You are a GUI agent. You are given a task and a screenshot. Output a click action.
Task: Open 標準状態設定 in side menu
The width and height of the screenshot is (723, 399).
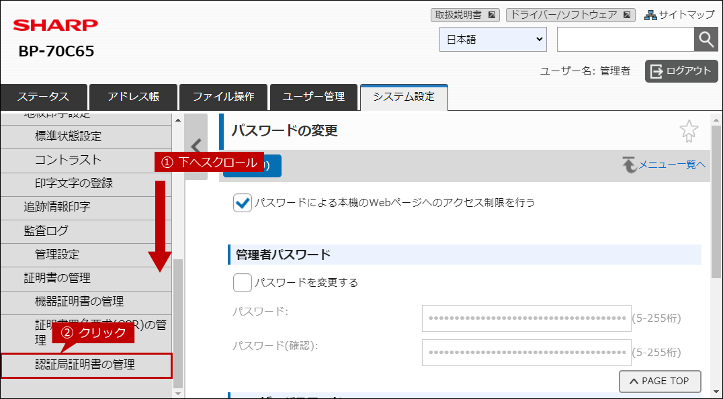pyautogui.click(x=86, y=137)
